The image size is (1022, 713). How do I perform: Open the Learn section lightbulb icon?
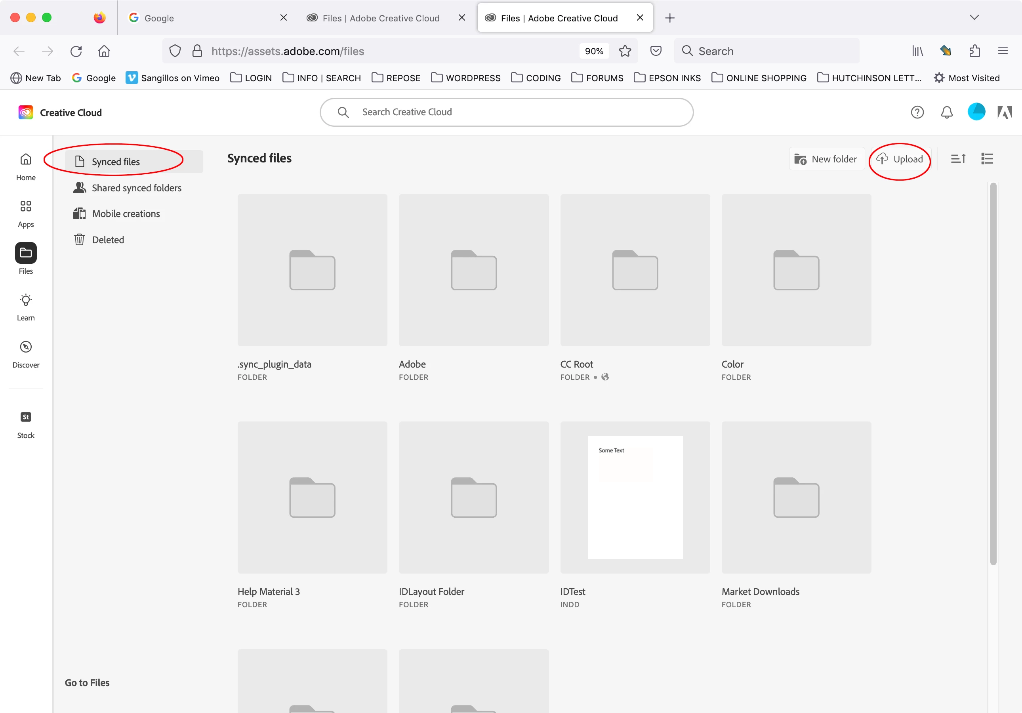(x=26, y=300)
